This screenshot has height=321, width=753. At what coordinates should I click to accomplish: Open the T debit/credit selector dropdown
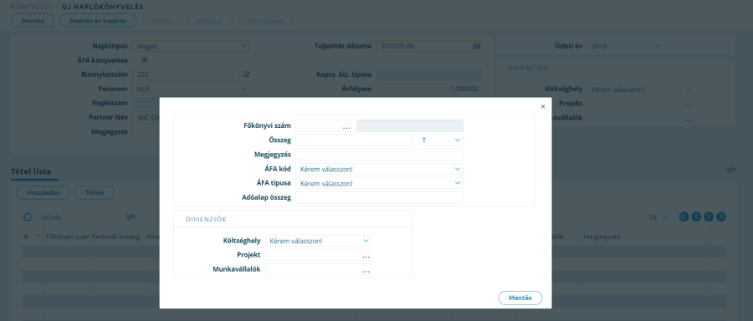441,140
